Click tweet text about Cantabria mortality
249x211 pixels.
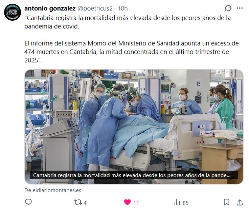pyautogui.click(x=128, y=22)
